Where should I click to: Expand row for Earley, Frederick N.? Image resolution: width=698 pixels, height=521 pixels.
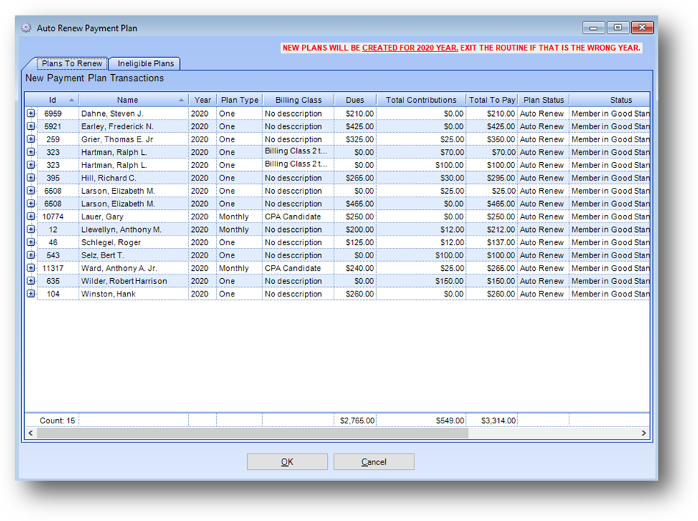(31, 126)
